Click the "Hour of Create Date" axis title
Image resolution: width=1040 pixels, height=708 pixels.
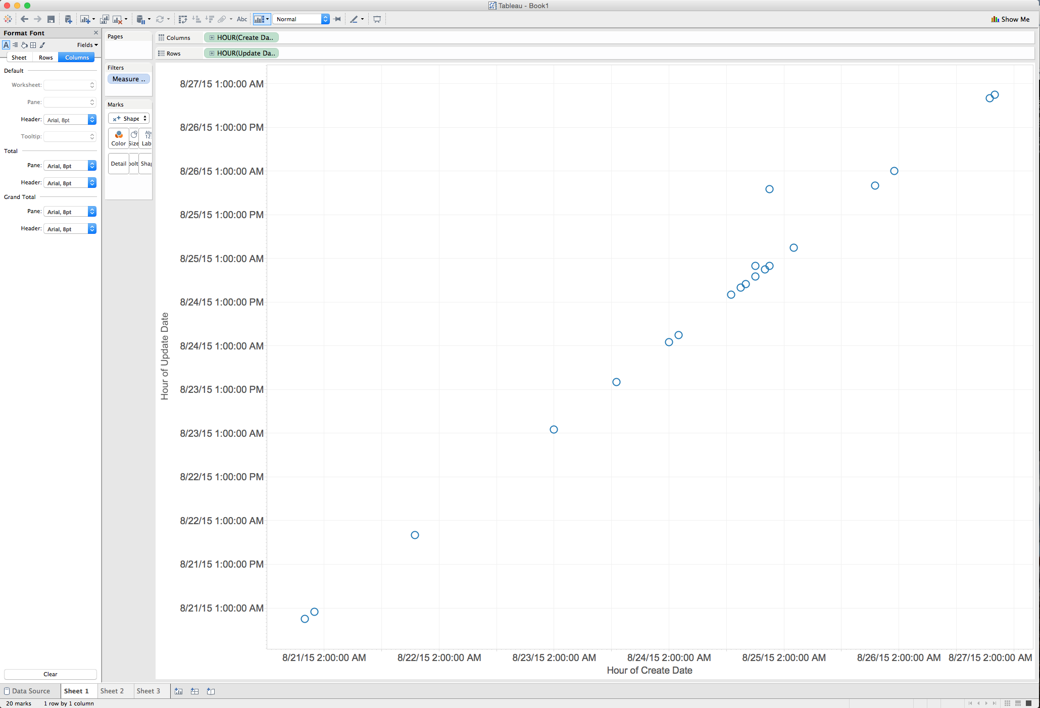click(650, 670)
